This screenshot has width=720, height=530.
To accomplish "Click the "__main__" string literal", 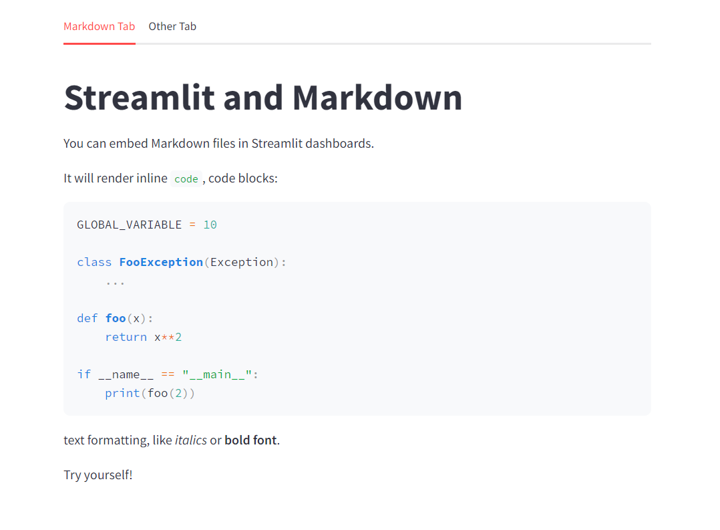I will (216, 374).
